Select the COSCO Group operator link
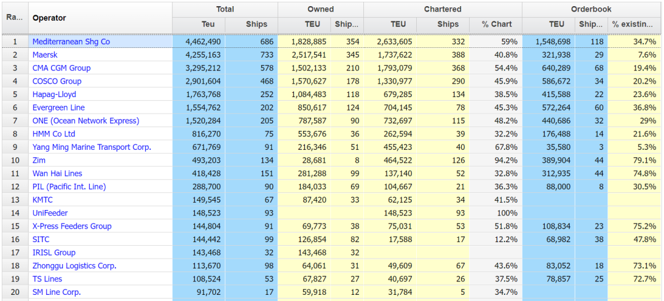 tap(57, 81)
